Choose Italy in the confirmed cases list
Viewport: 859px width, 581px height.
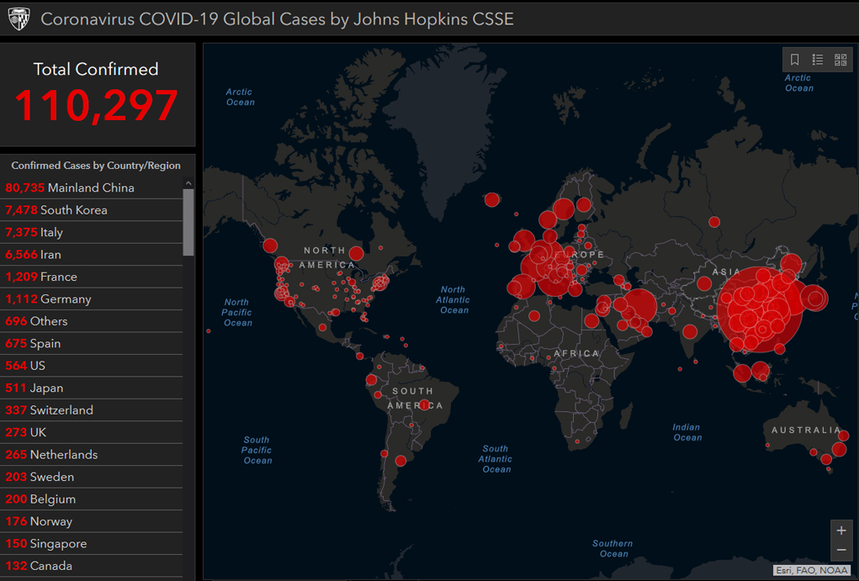click(x=92, y=232)
